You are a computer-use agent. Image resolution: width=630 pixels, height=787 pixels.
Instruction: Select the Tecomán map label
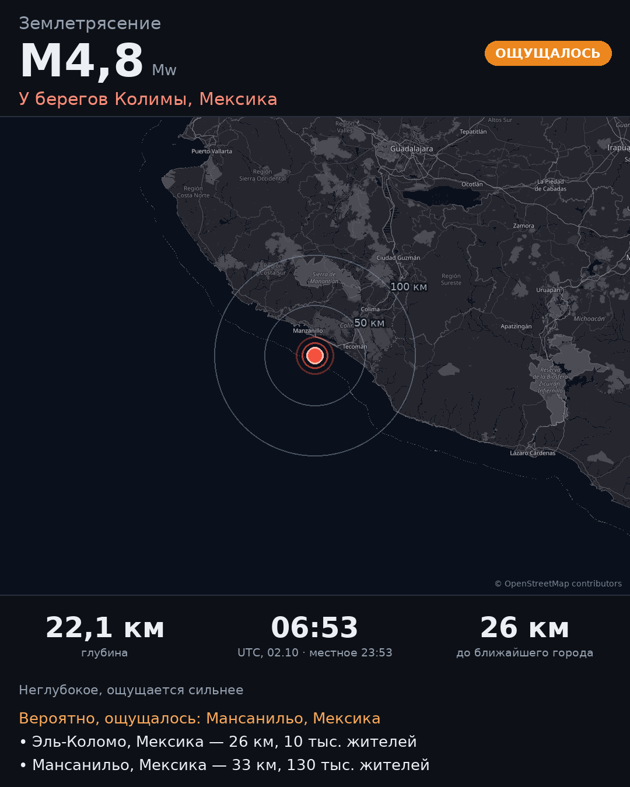tap(355, 346)
